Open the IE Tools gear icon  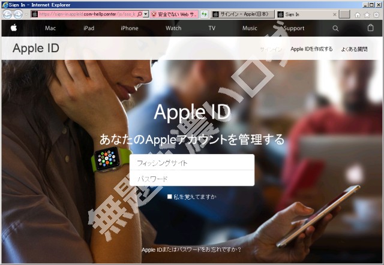[x=376, y=15]
